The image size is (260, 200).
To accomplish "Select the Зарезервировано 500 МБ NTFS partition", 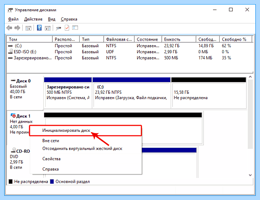I will (68, 93).
